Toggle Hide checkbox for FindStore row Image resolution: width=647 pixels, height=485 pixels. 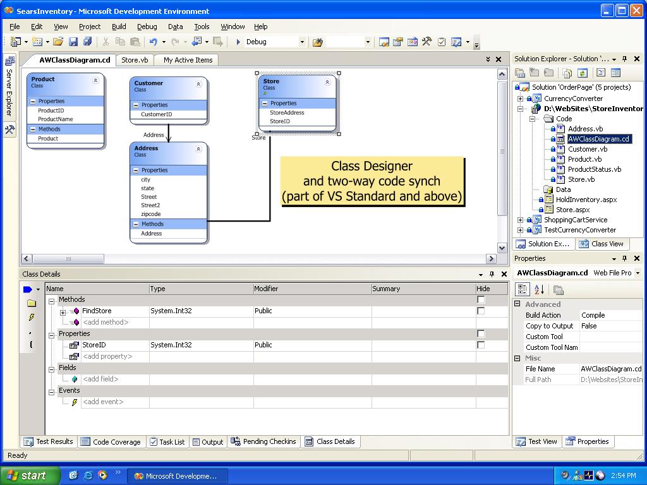coord(481,311)
